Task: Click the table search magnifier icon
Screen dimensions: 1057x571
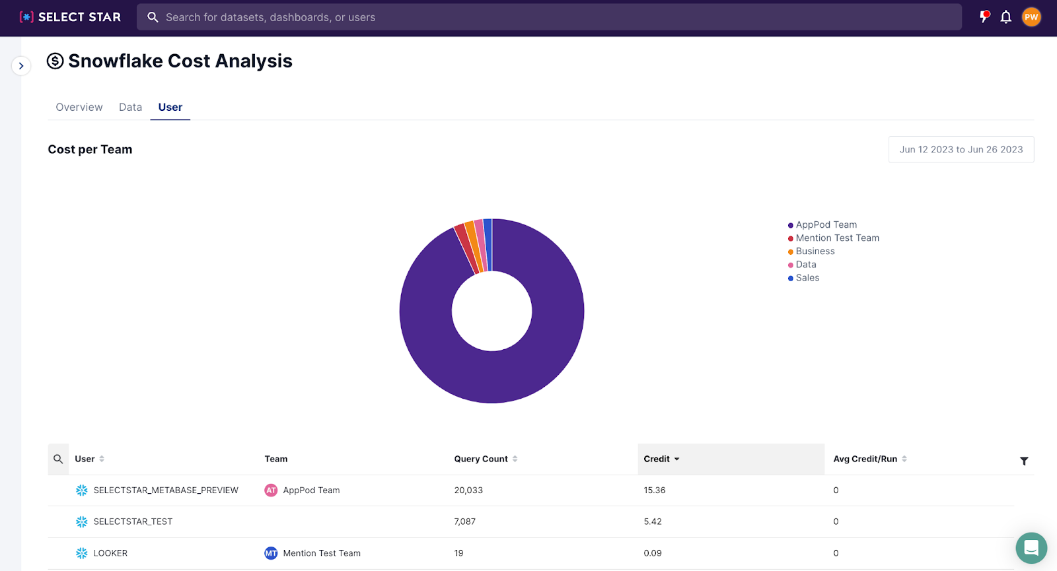Action: click(x=58, y=459)
